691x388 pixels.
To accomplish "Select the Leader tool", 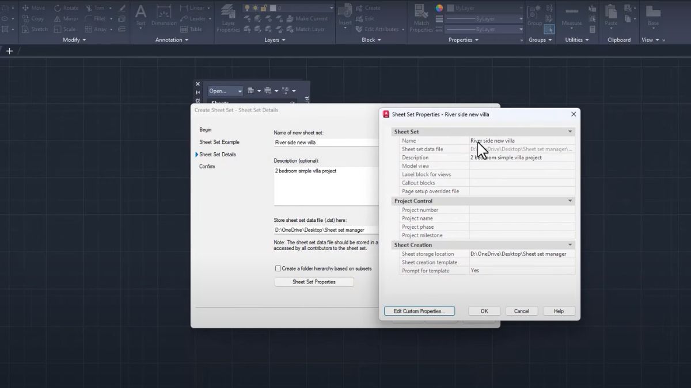I will (x=193, y=18).
